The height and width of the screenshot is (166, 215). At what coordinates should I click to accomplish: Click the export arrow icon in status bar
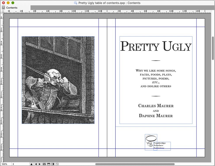[57, 164]
